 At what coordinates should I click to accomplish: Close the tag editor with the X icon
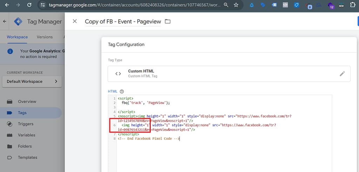(75, 21)
